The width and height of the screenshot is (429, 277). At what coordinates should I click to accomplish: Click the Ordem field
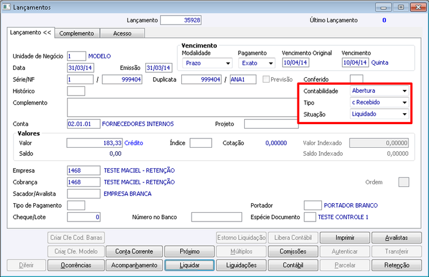404,183
